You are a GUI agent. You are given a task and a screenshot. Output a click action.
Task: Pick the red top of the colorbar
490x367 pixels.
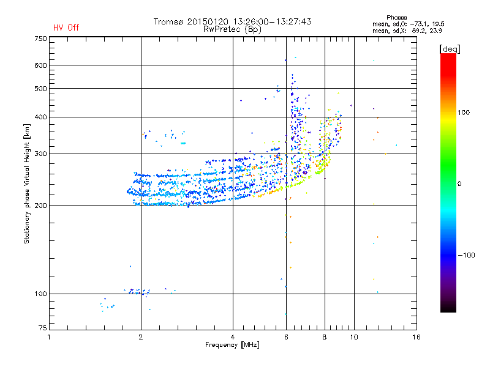[x=448, y=57]
